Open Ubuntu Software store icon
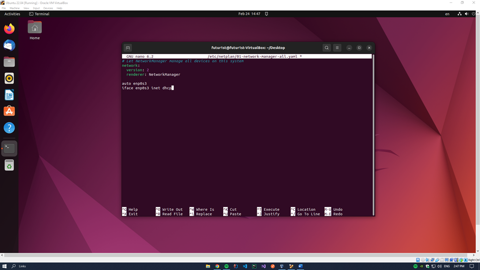 [9, 111]
